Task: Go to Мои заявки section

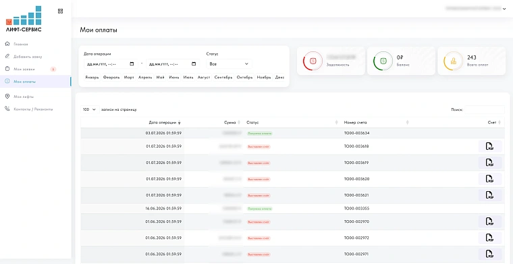Action: (x=24, y=70)
